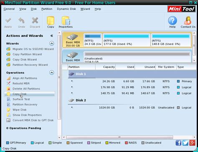198x152 pixels.
Task: Select the 24.3 GB NTFS partition block
Action: click(x=93, y=40)
